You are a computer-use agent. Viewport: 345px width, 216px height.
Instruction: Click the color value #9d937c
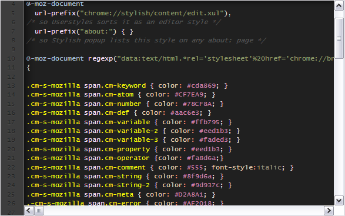click(x=205, y=185)
